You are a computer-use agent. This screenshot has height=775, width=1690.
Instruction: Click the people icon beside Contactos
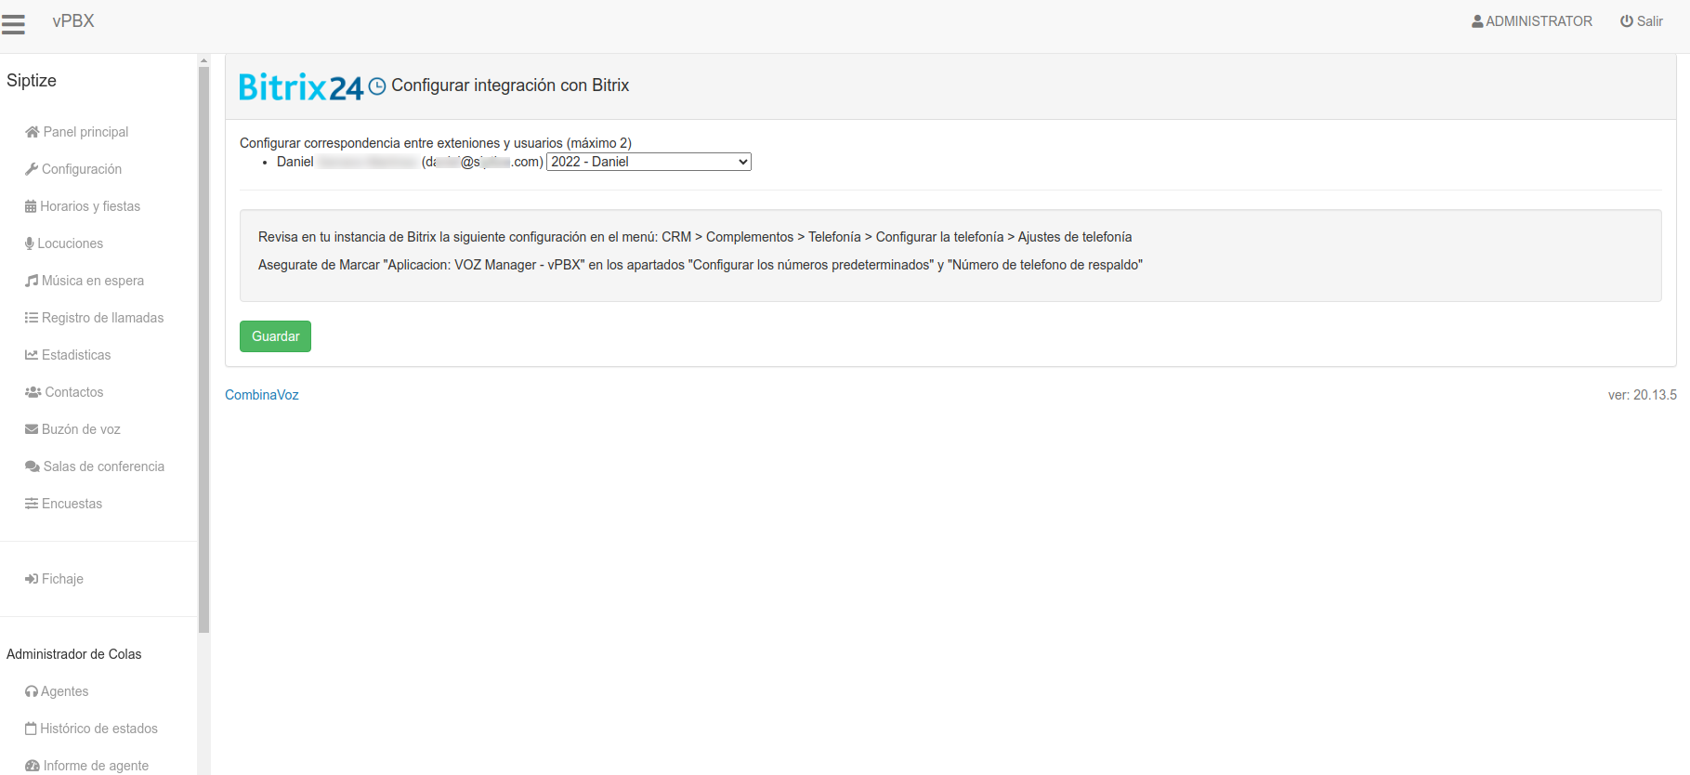(x=33, y=392)
